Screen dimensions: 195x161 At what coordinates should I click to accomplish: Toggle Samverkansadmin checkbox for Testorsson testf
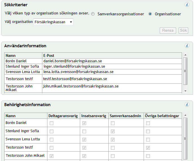113,148
